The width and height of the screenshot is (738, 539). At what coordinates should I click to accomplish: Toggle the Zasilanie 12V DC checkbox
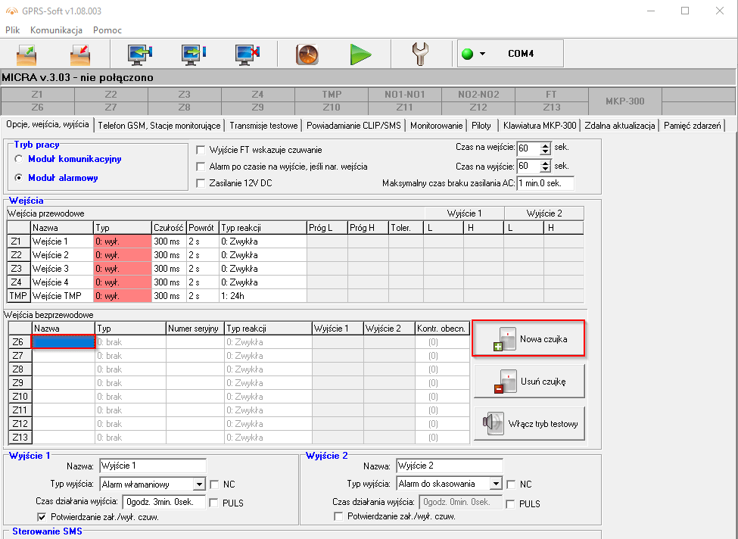pos(201,183)
